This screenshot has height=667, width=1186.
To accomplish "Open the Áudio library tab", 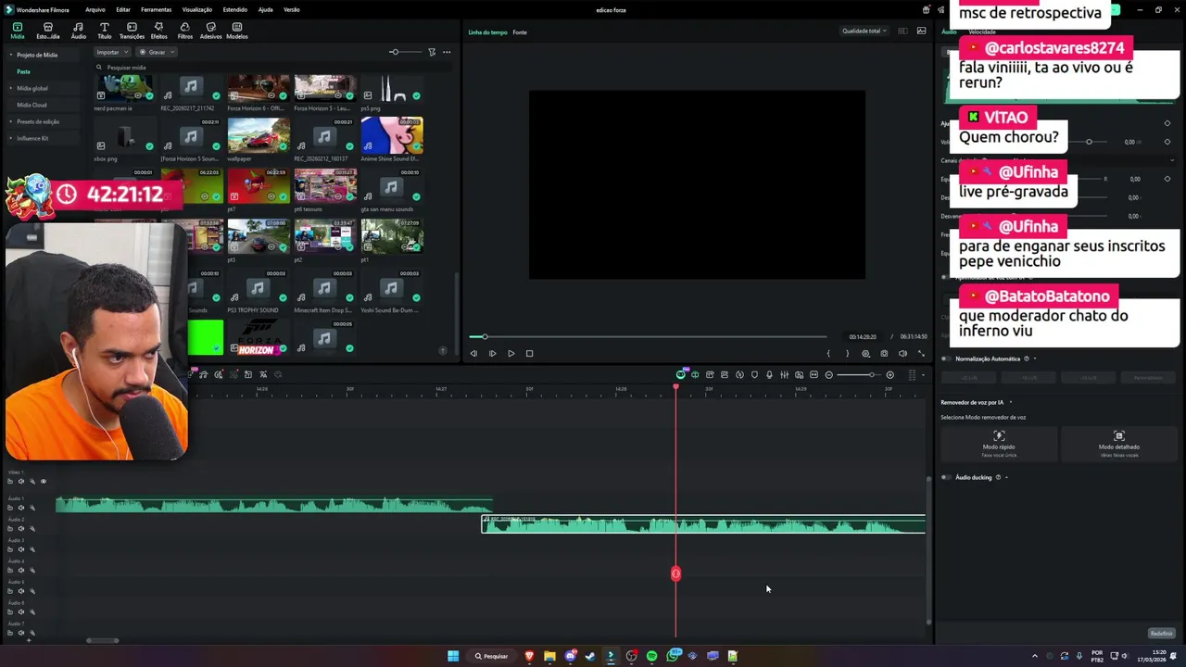I will coord(79,31).
